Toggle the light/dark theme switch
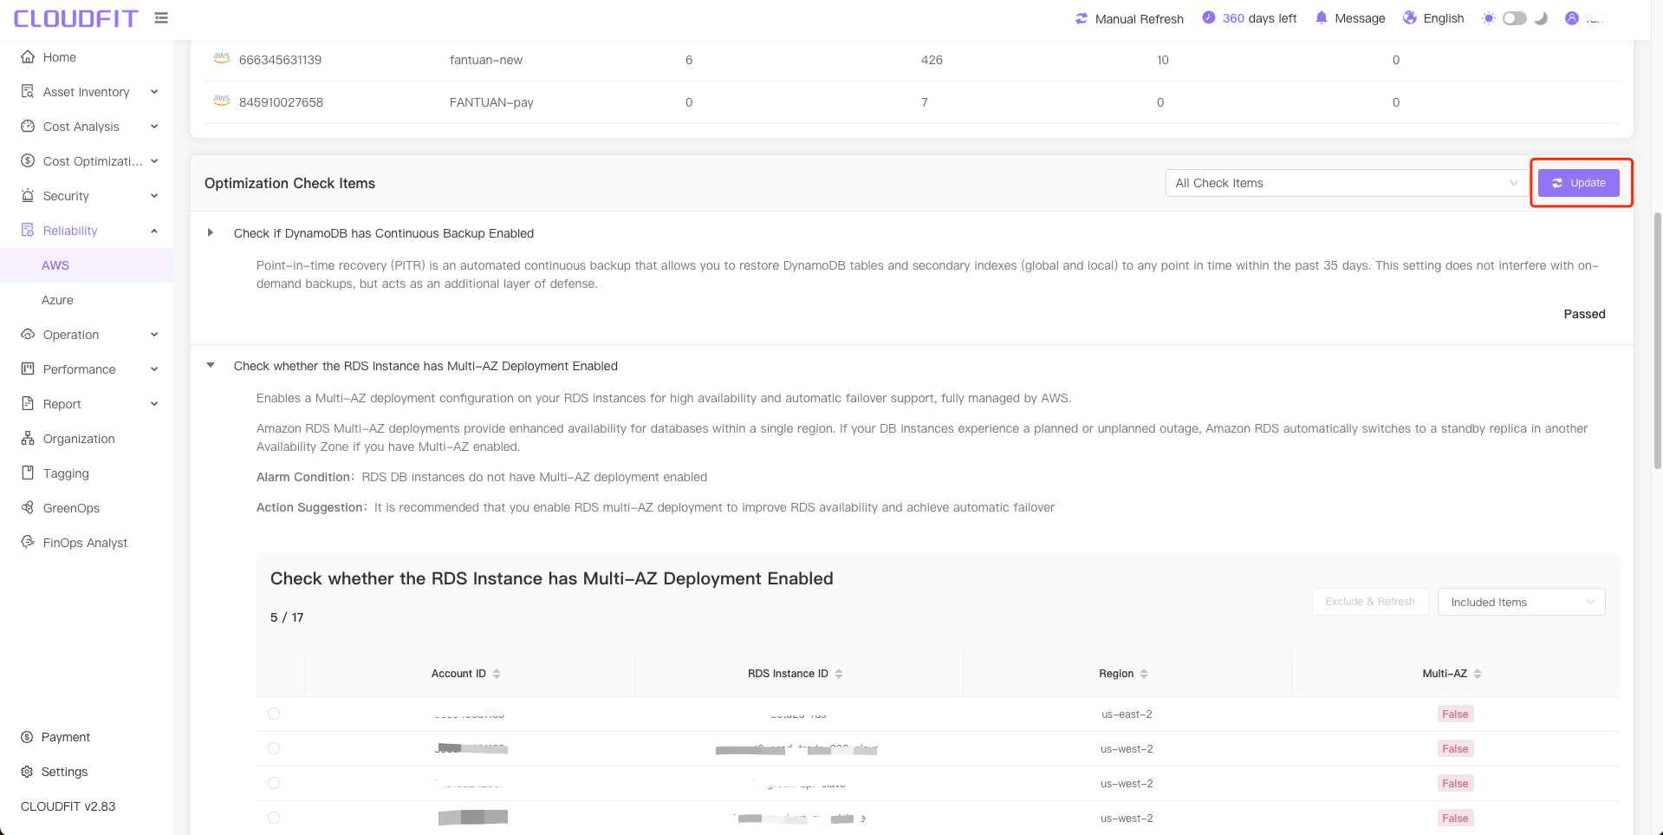1663x835 pixels. coord(1515,18)
